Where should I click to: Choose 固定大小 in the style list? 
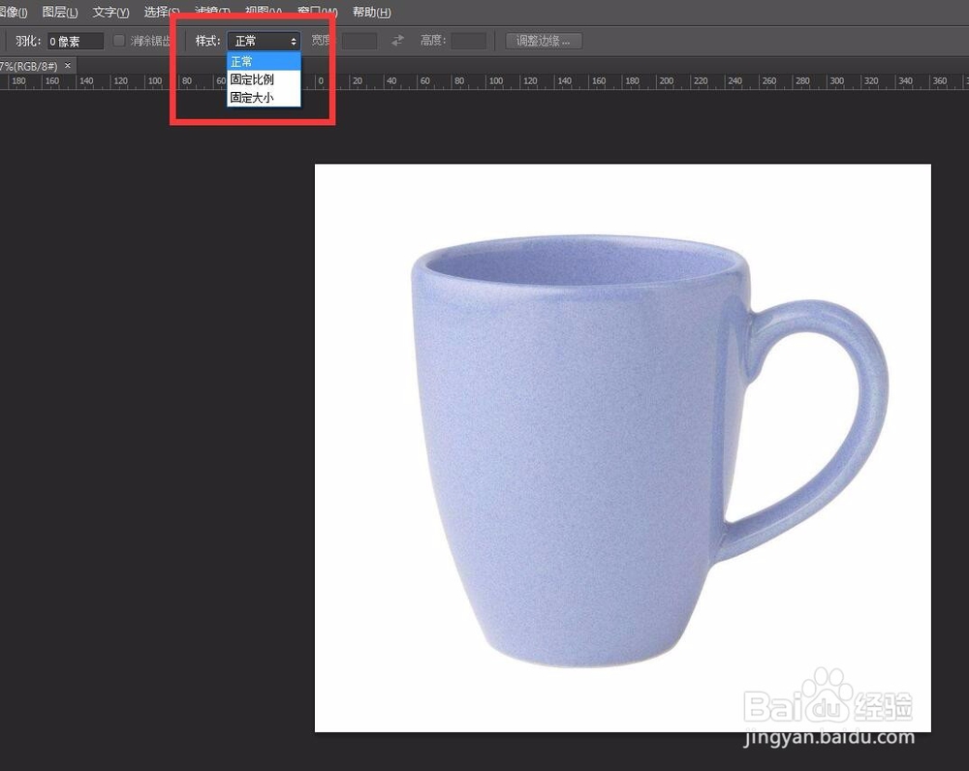tap(264, 97)
